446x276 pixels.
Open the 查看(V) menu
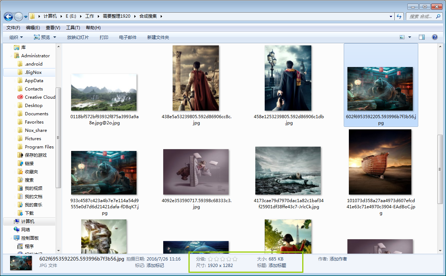coord(53,28)
